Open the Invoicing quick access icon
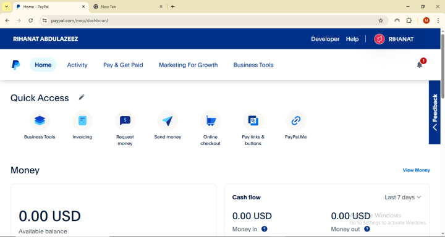 82,121
